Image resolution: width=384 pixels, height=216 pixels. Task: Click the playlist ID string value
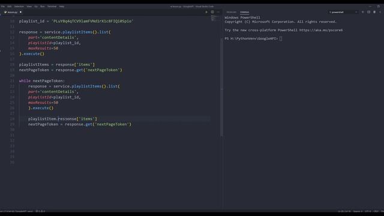92,21
